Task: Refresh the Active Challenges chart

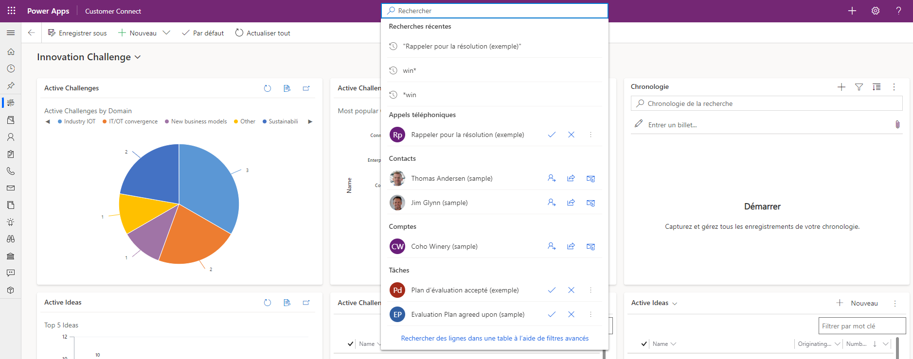Action: coord(268,88)
